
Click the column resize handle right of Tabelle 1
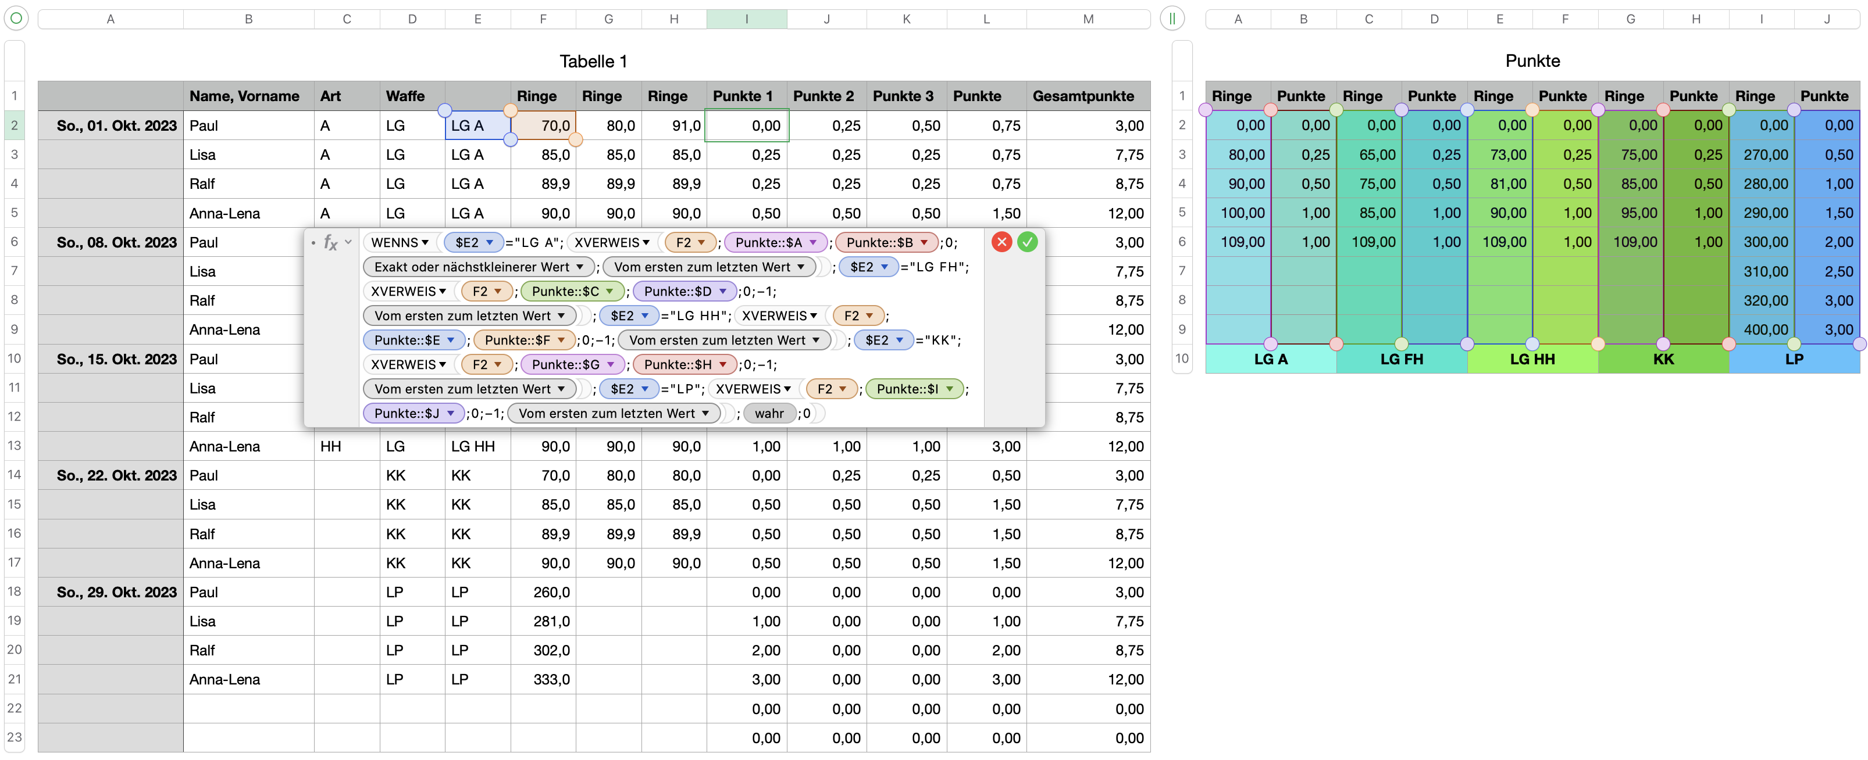pyautogui.click(x=1172, y=18)
